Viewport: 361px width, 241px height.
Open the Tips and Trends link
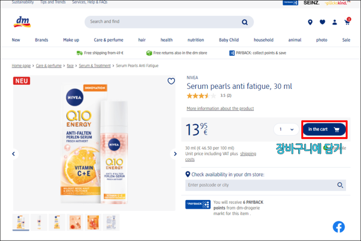tap(53, 2)
